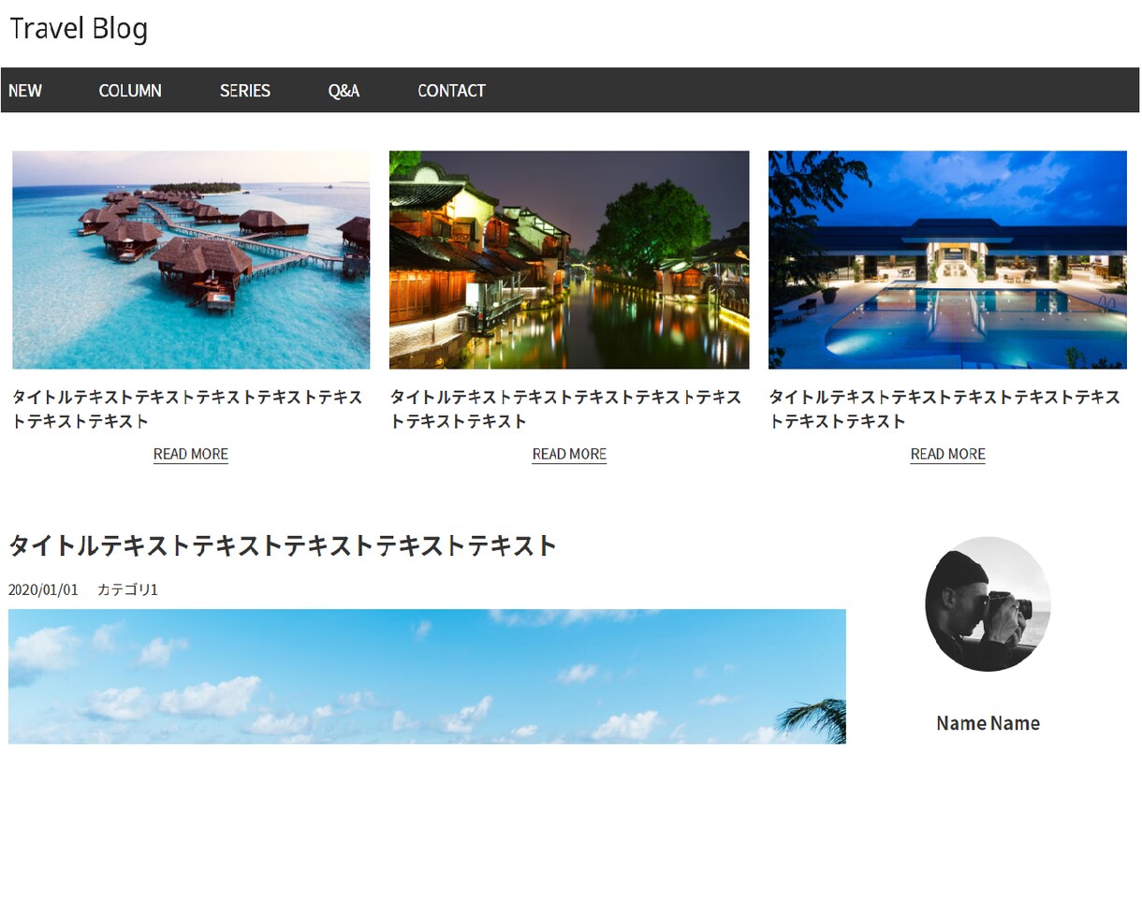
Task: Click READ MORE under the pool villa card
Action: click(947, 455)
